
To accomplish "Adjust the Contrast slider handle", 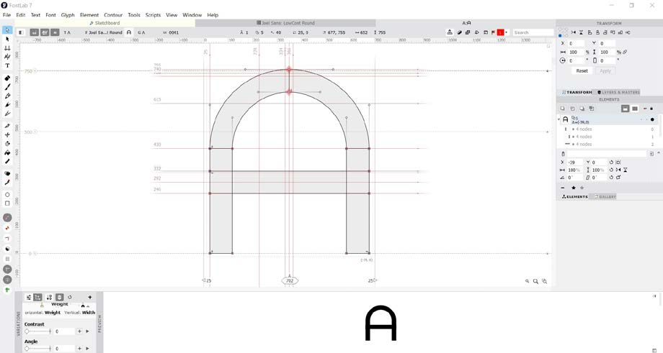I will (27, 331).
